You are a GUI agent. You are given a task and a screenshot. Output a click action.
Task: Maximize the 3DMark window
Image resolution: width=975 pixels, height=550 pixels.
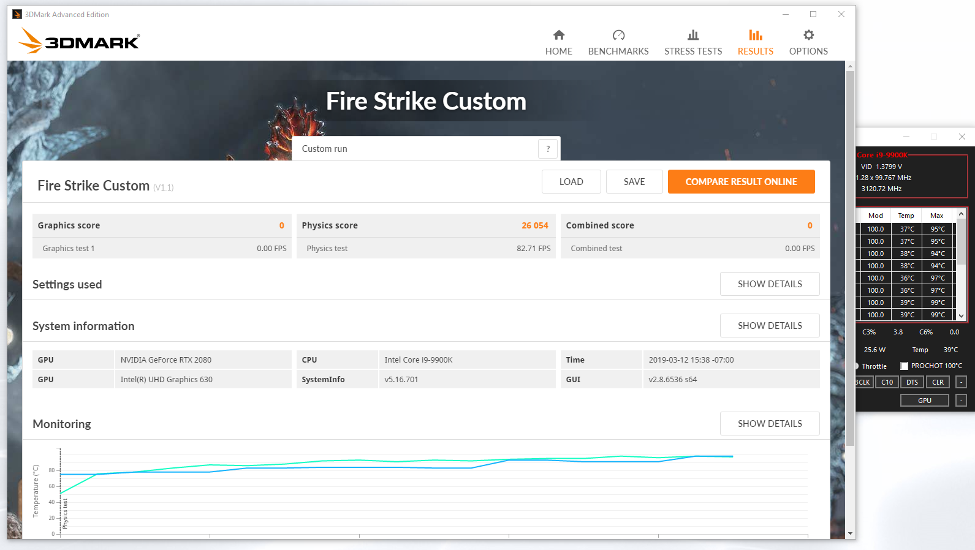(813, 14)
